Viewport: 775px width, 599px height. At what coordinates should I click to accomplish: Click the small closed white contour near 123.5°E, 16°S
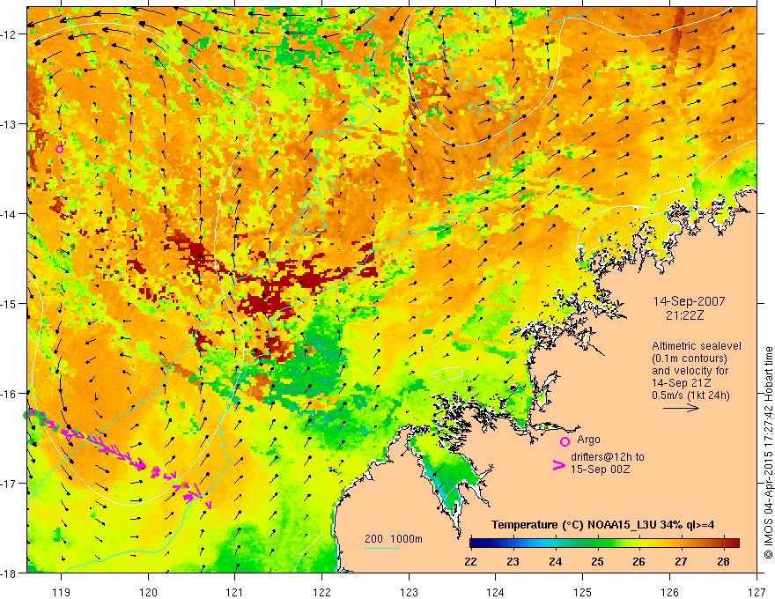pyautogui.click(x=447, y=373)
